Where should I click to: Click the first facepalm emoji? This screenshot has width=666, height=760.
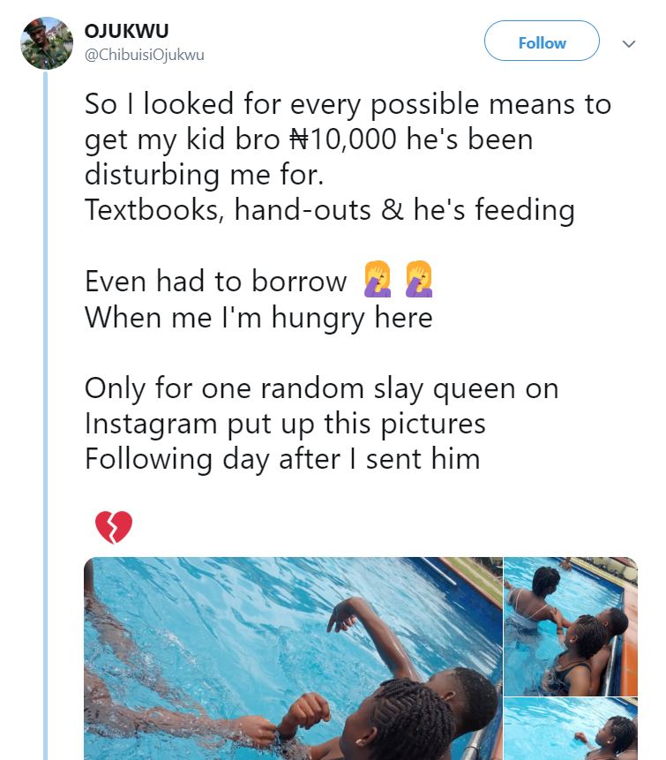coord(377,281)
